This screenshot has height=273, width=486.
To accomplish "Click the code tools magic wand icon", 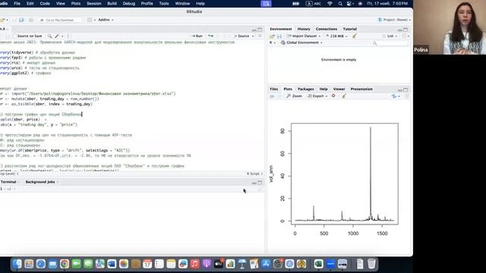I will pos(58,36).
